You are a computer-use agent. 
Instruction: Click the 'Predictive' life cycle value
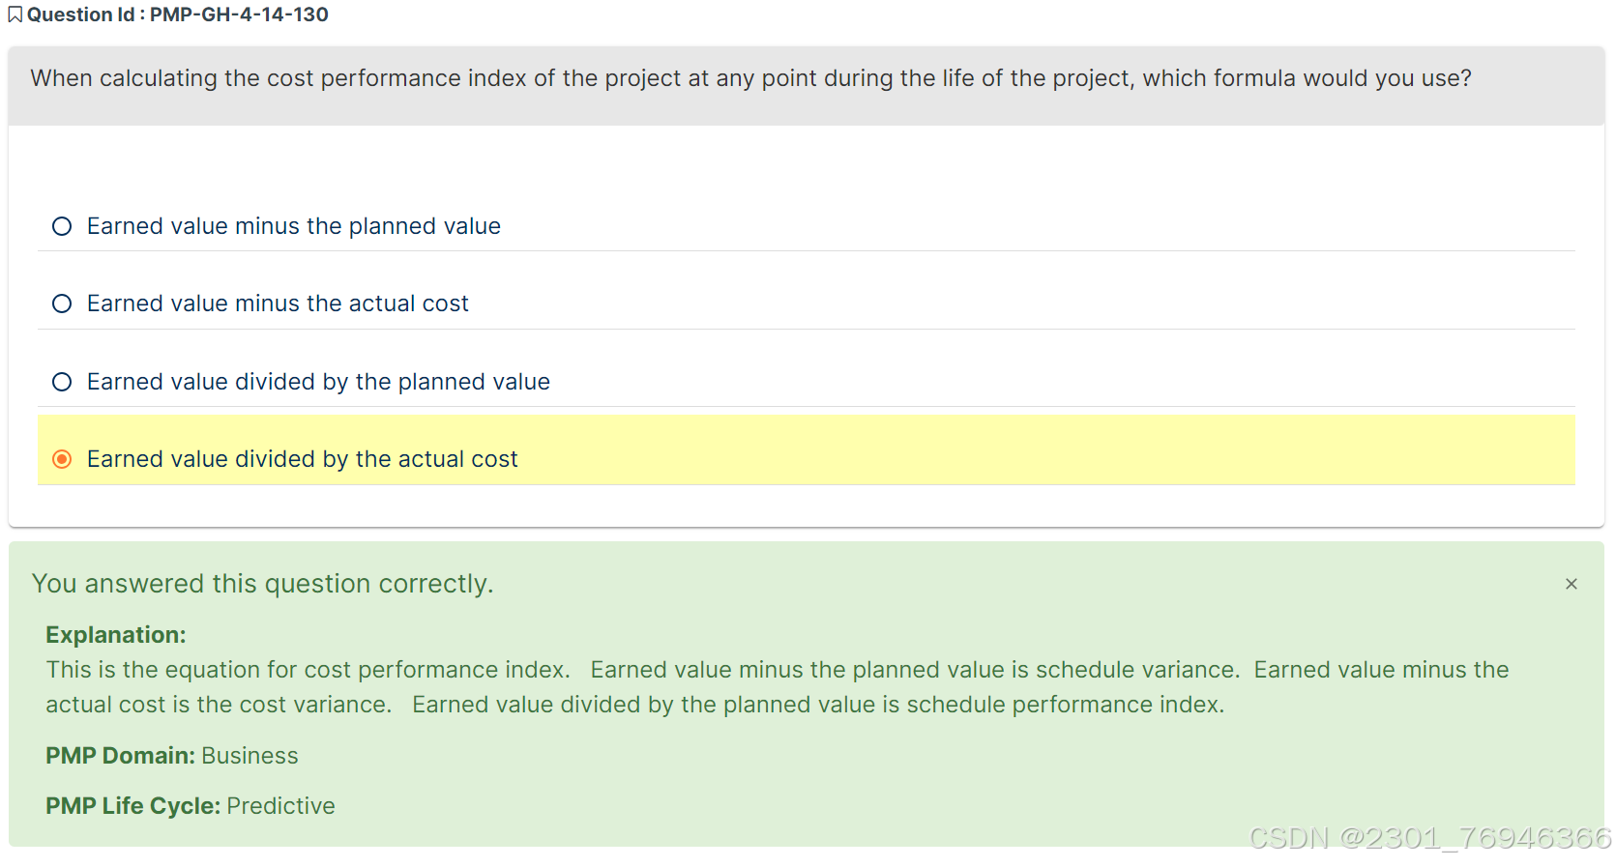(280, 806)
